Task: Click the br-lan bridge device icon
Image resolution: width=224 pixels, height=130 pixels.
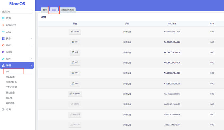Action: pos(72,32)
